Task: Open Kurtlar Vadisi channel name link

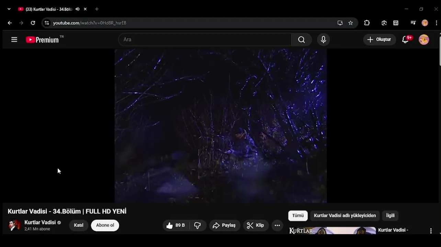Action: [x=40, y=222]
